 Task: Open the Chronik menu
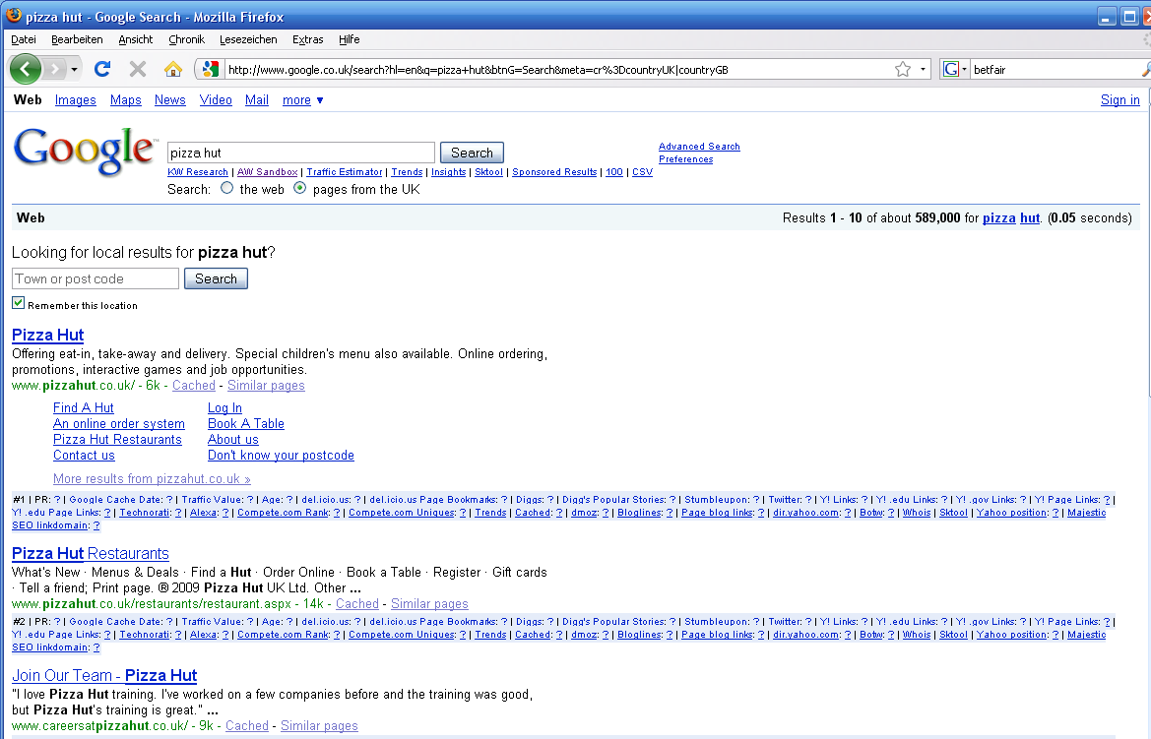click(x=186, y=39)
